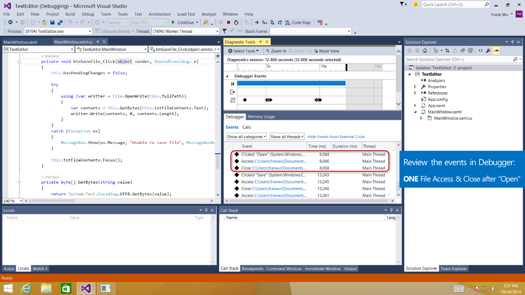Viewport: 525px width, 295px height.
Task: Expand the Properties node in Solution Explorer
Action: pos(415,87)
